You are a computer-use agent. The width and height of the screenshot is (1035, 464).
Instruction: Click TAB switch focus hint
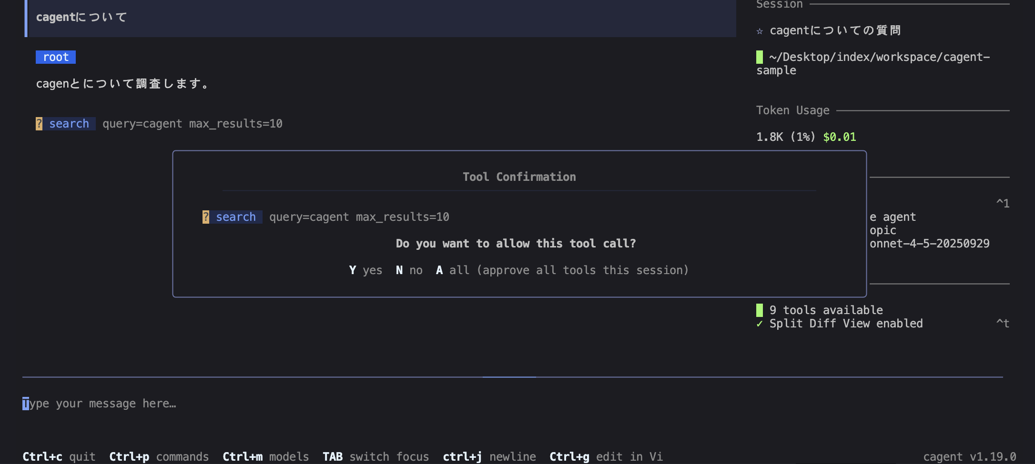[375, 457]
